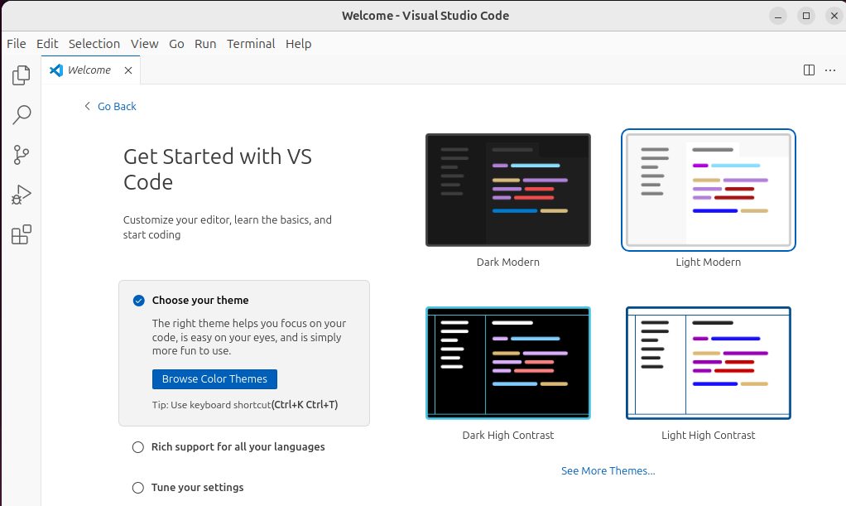Open the Explorer view in activity bar

click(x=21, y=75)
